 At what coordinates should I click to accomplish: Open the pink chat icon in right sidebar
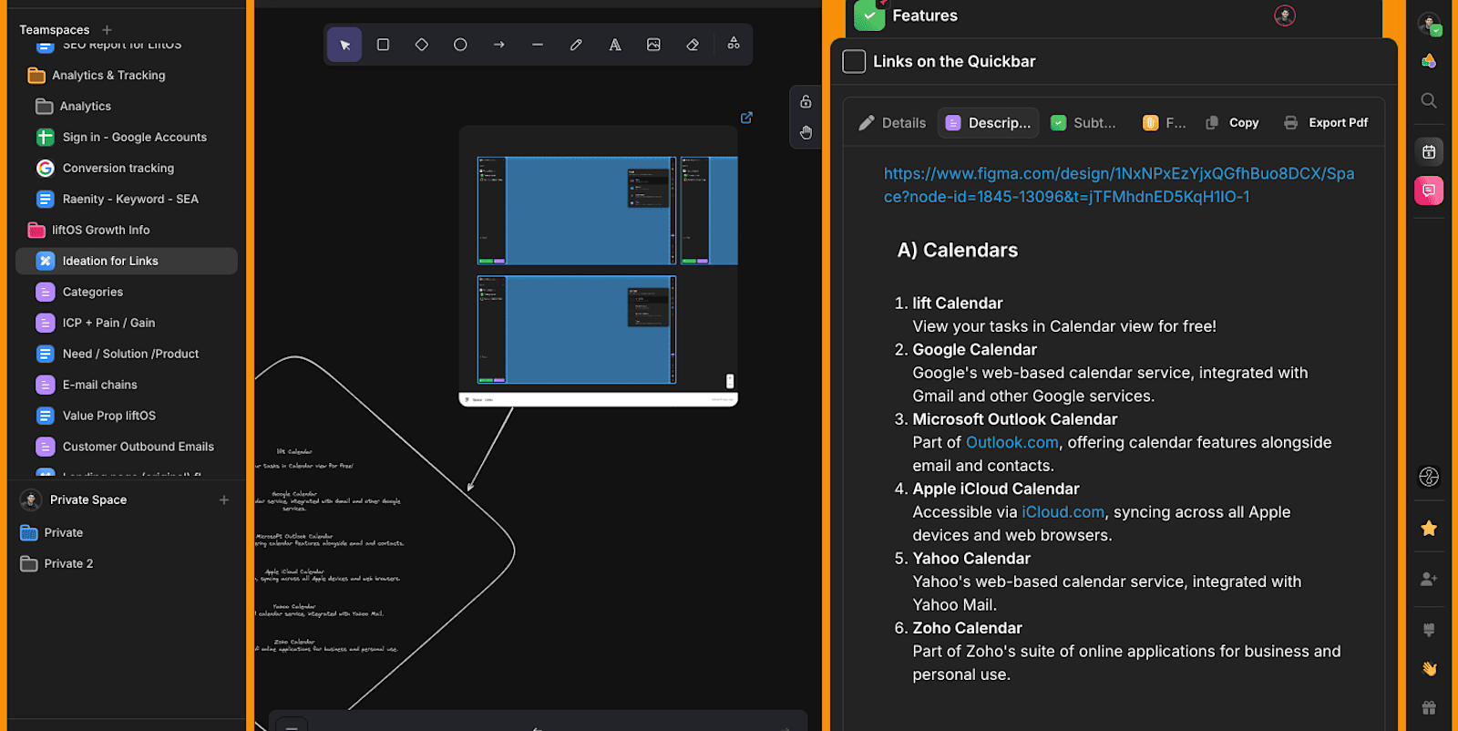pyautogui.click(x=1429, y=190)
